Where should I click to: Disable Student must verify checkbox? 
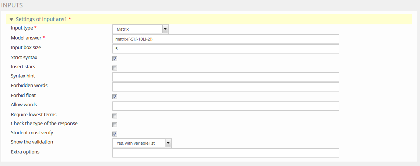(115, 134)
